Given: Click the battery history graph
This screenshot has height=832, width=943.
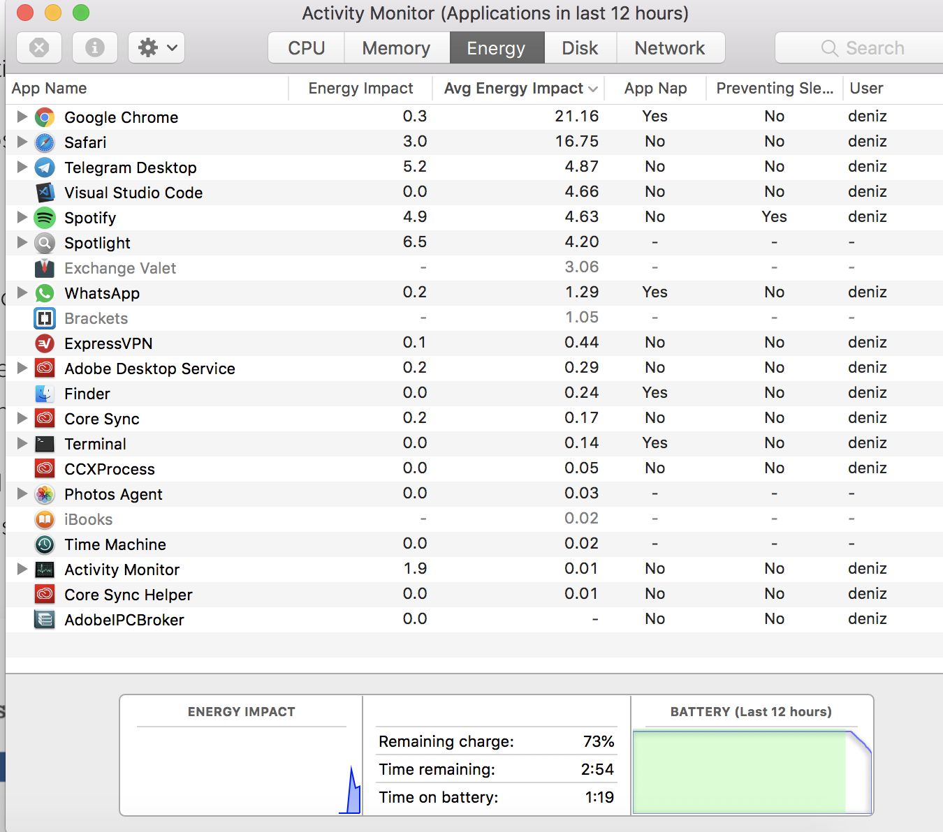Looking at the screenshot, I should point(752,772).
